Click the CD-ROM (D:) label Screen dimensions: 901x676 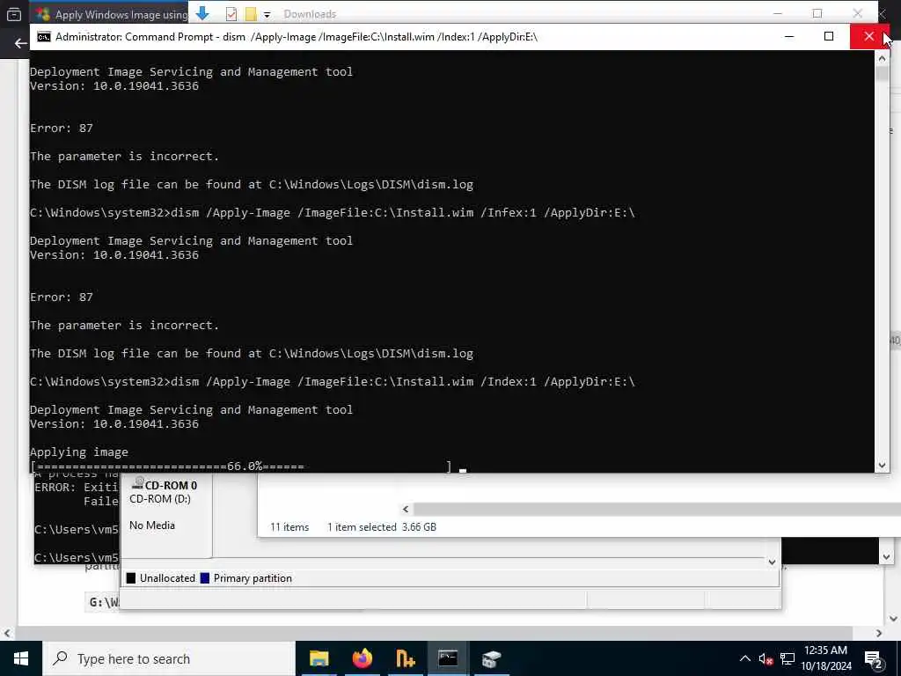[160, 499]
